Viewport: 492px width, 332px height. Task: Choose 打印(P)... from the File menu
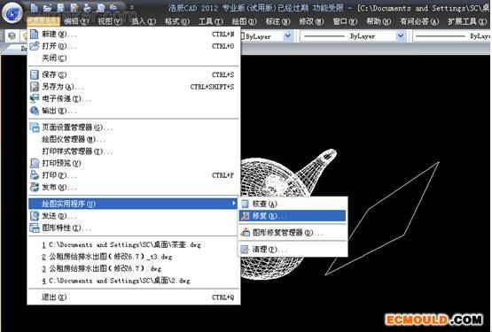(x=133, y=175)
